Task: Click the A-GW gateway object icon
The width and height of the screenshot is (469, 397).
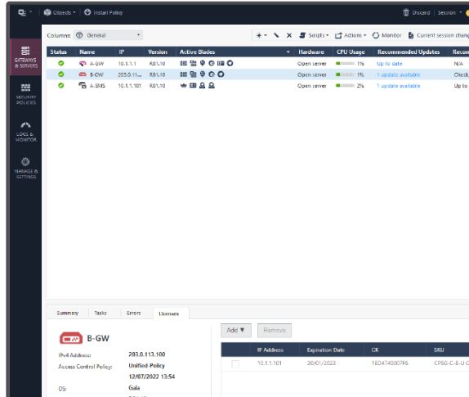Action: coord(83,64)
